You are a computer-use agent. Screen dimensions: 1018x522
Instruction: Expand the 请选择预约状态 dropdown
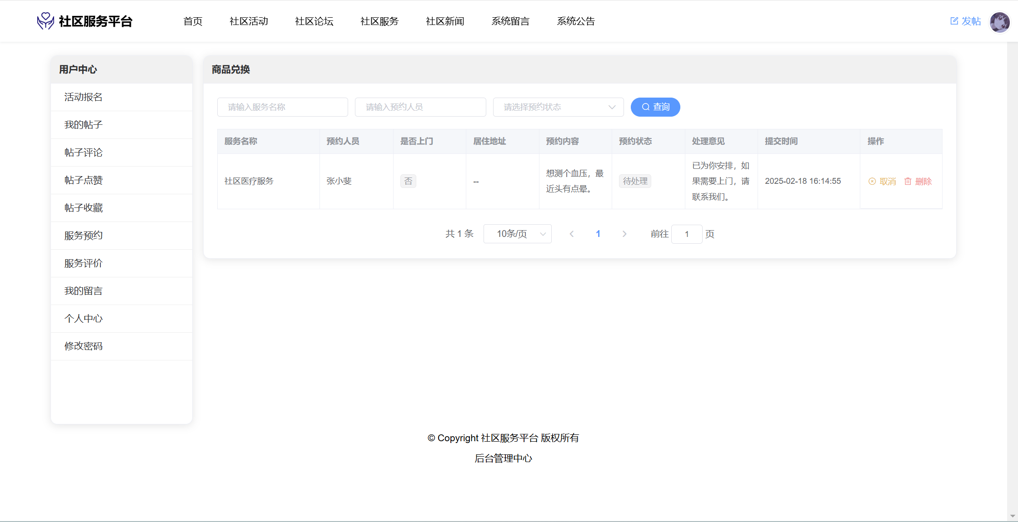(x=558, y=107)
